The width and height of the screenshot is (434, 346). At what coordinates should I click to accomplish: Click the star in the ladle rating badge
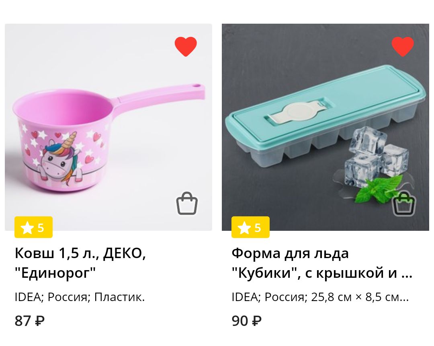click(27, 228)
